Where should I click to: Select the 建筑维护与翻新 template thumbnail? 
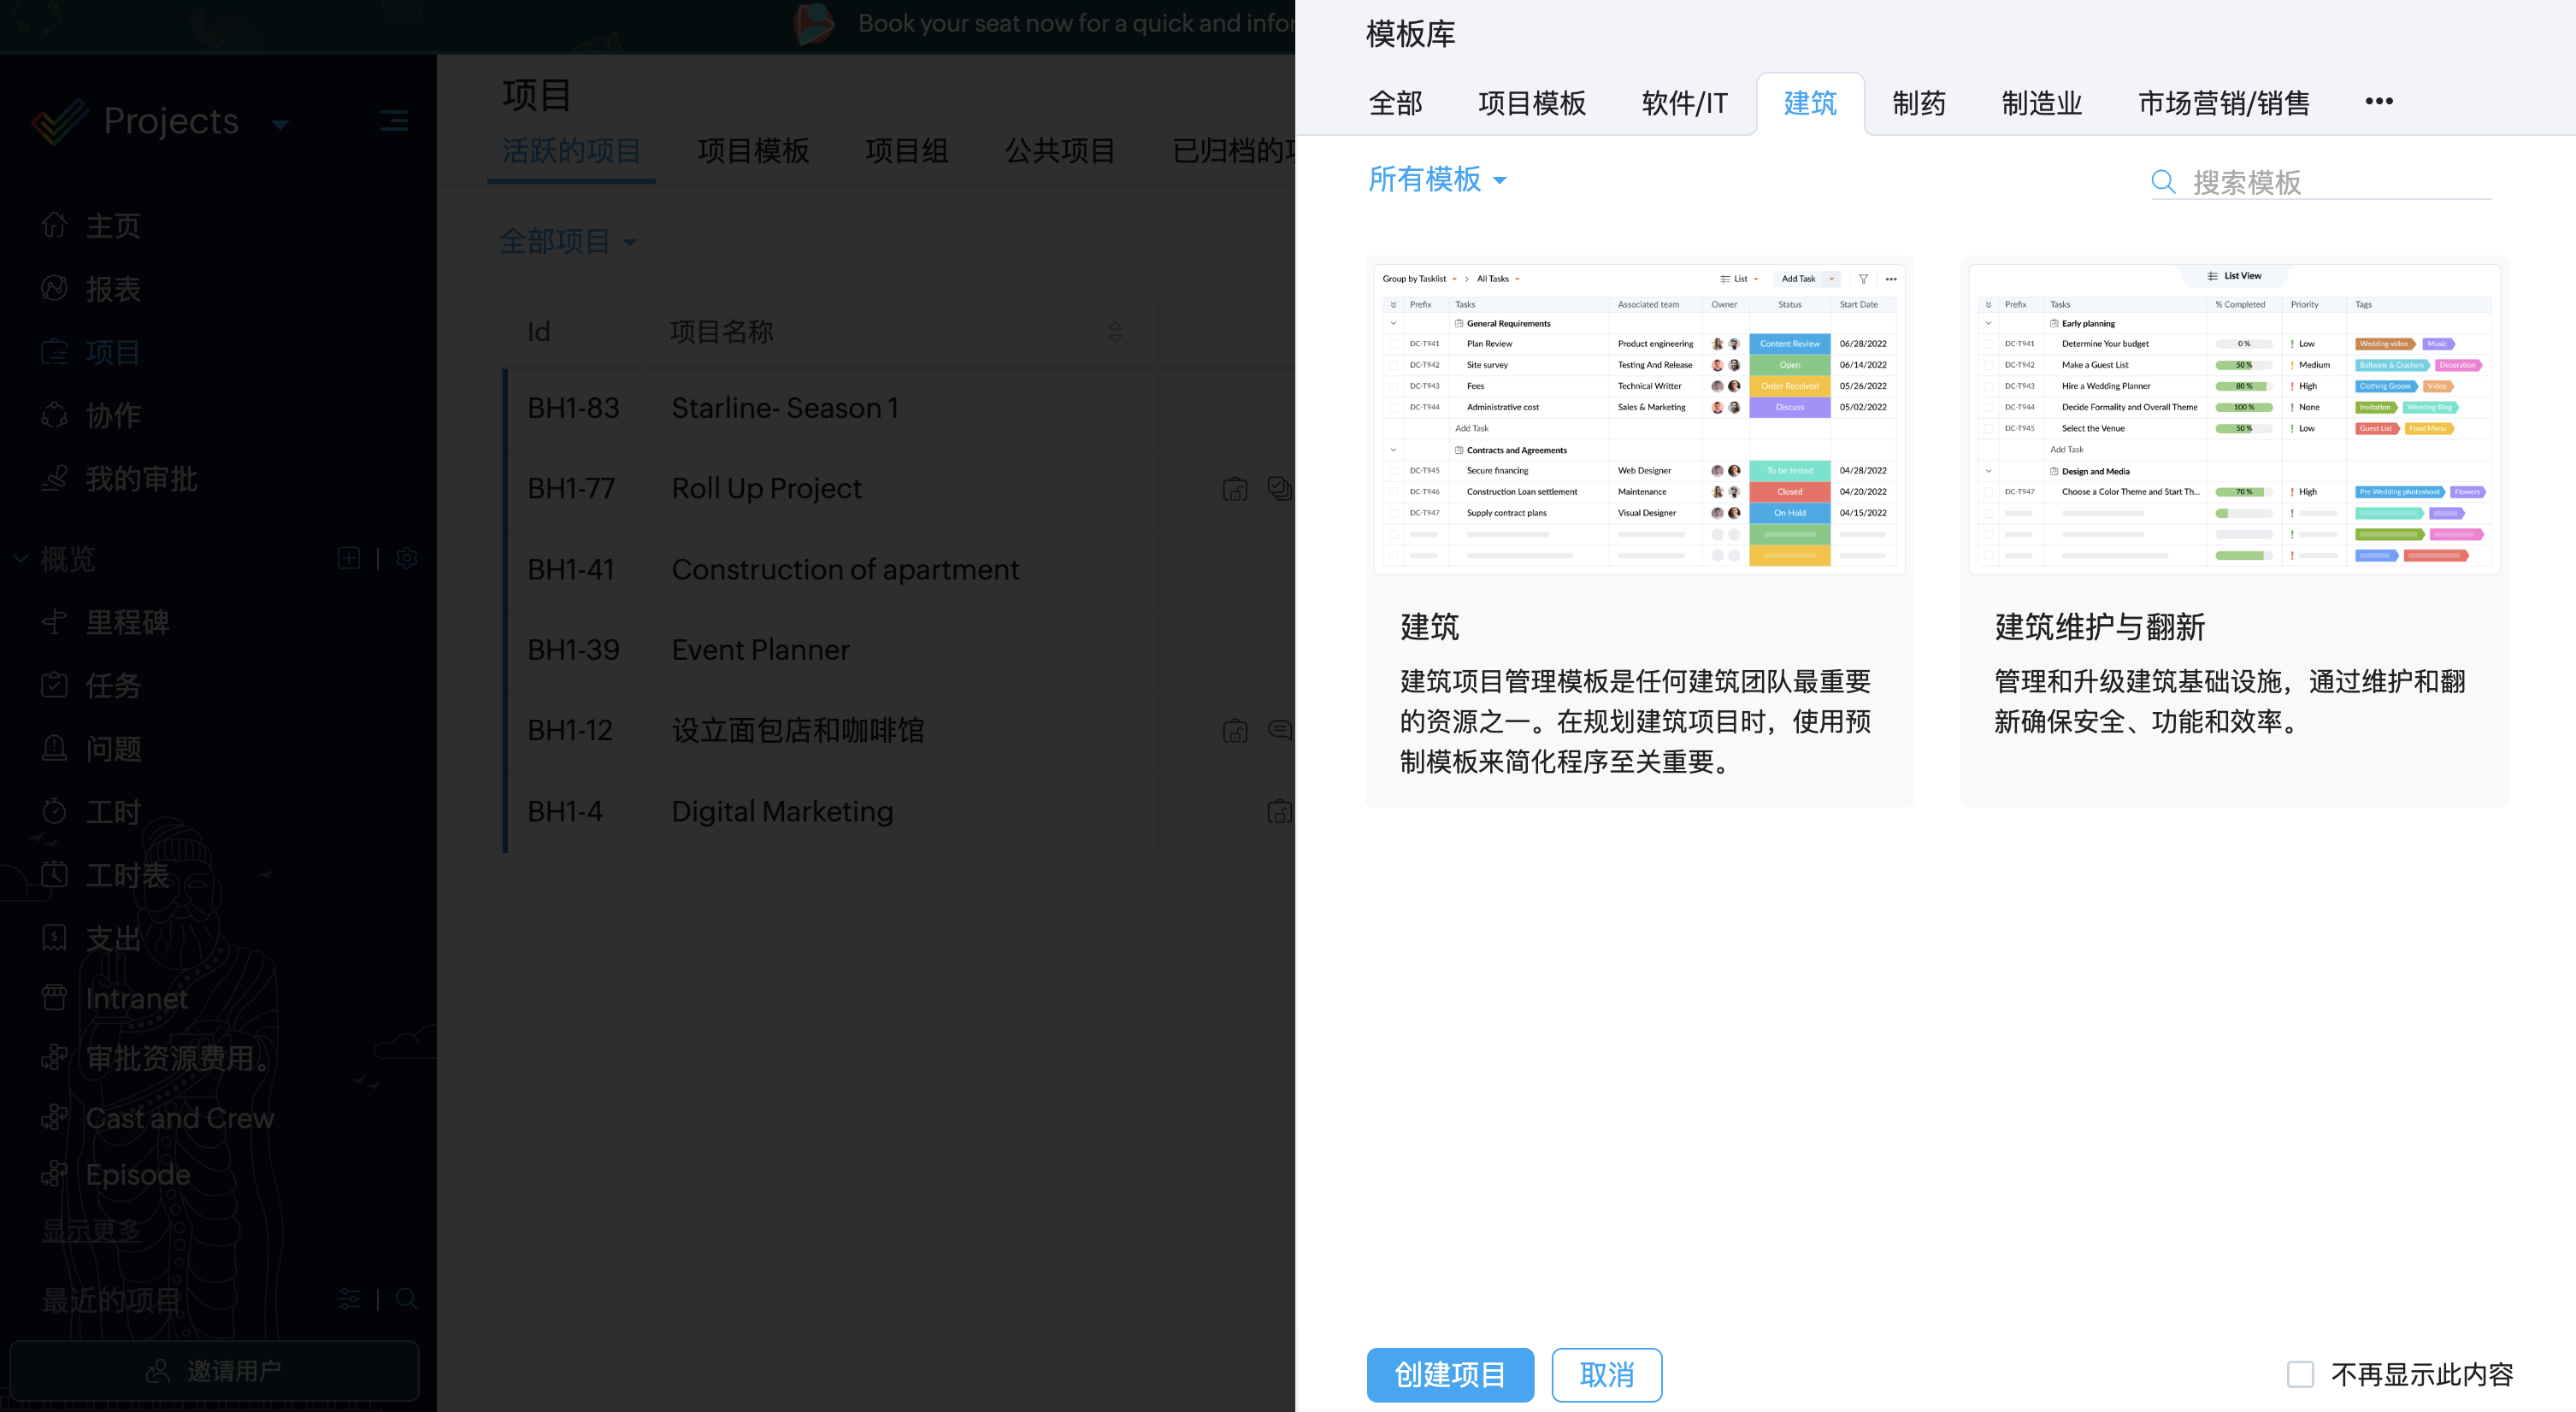click(2233, 420)
